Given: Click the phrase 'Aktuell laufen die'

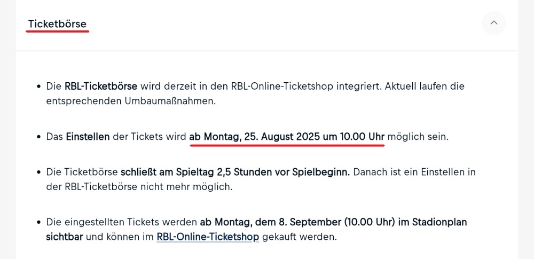Looking at the screenshot, I should pos(425,86).
